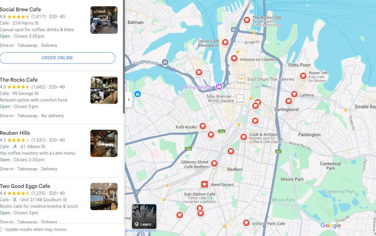This screenshot has width=376, height=236.
Task: View the Reuben Hills photo thumbnail
Action: [x=104, y=143]
